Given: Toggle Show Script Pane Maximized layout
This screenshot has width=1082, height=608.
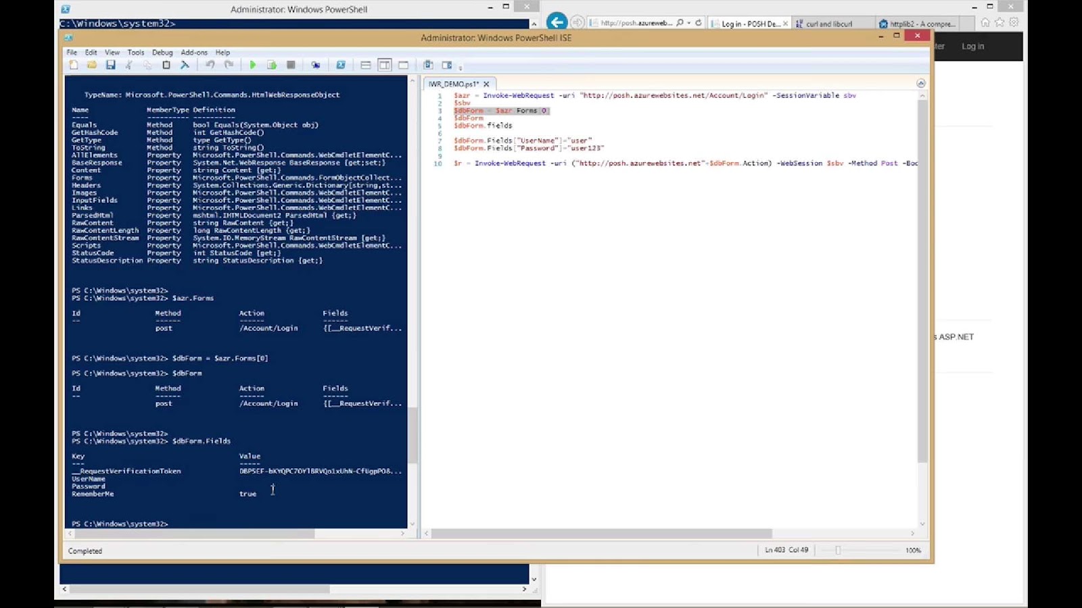Looking at the screenshot, I should tap(403, 65).
